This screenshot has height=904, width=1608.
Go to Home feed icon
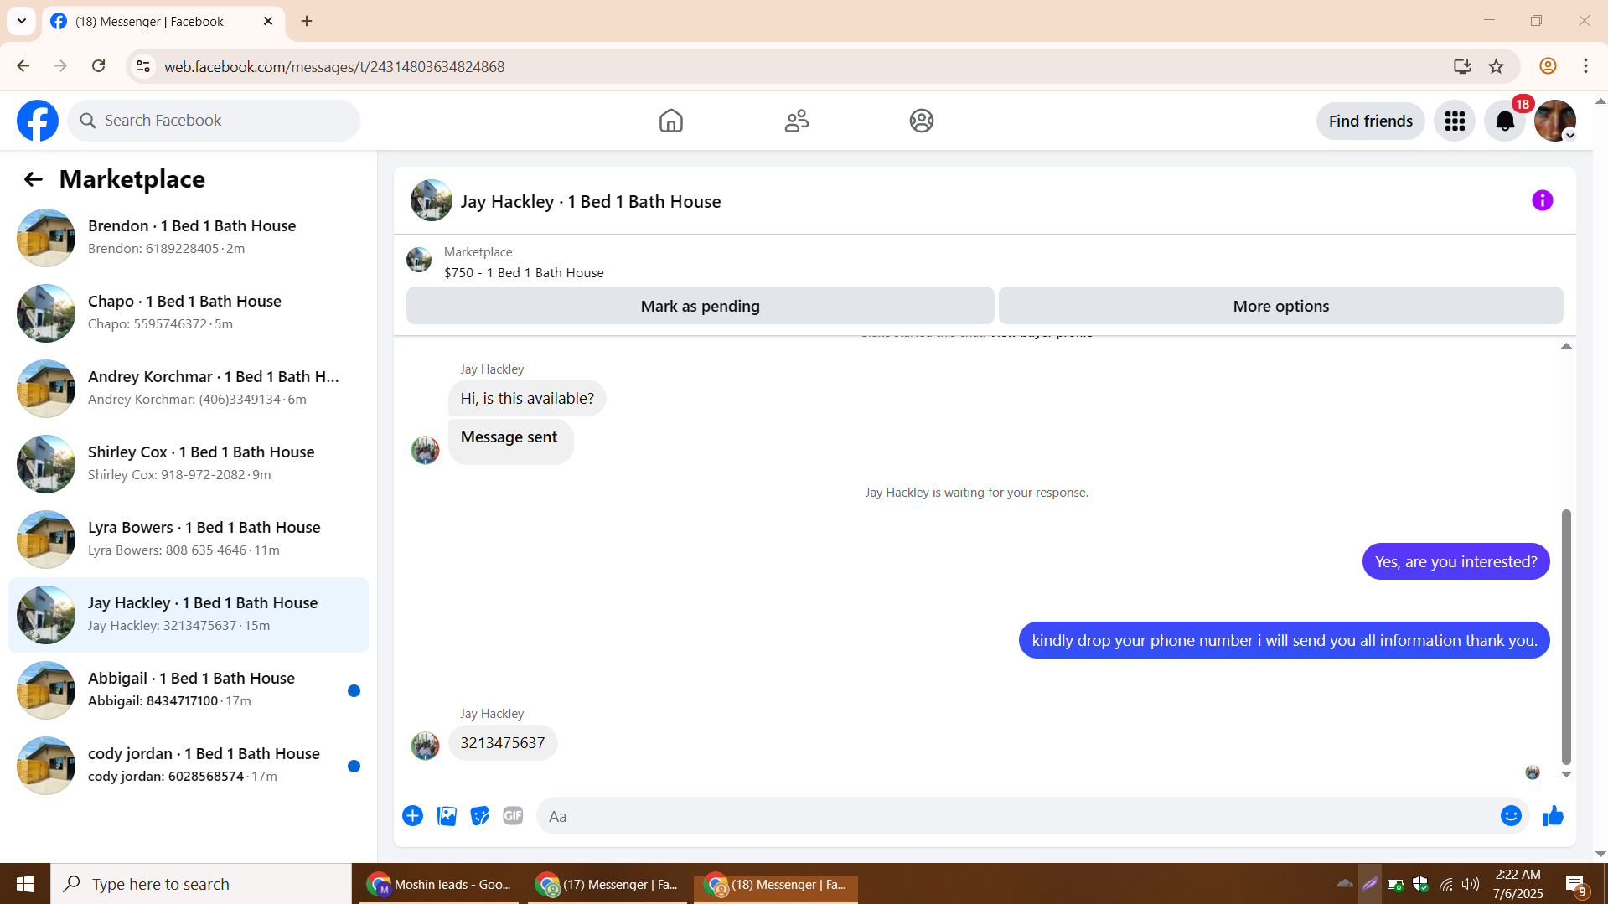[670, 121]
